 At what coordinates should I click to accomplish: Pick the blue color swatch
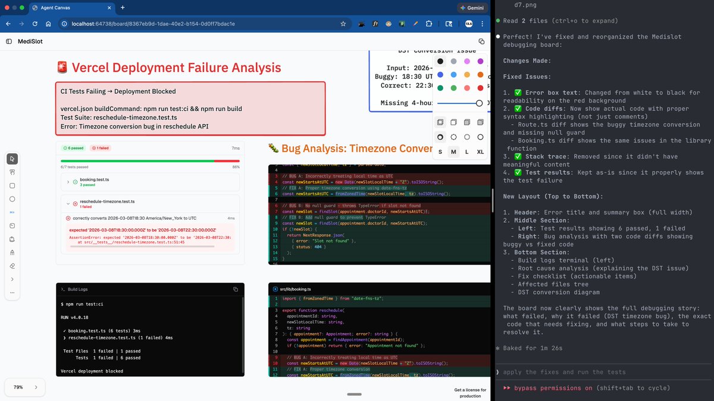[x=440, y=75]
